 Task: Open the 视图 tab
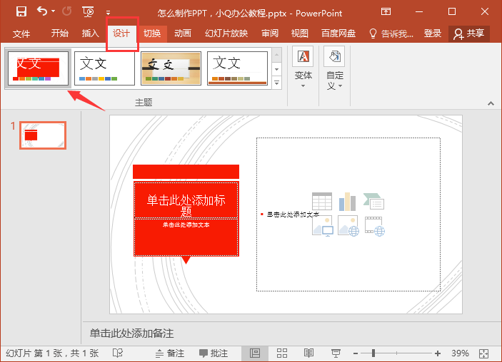pos(300,33)
